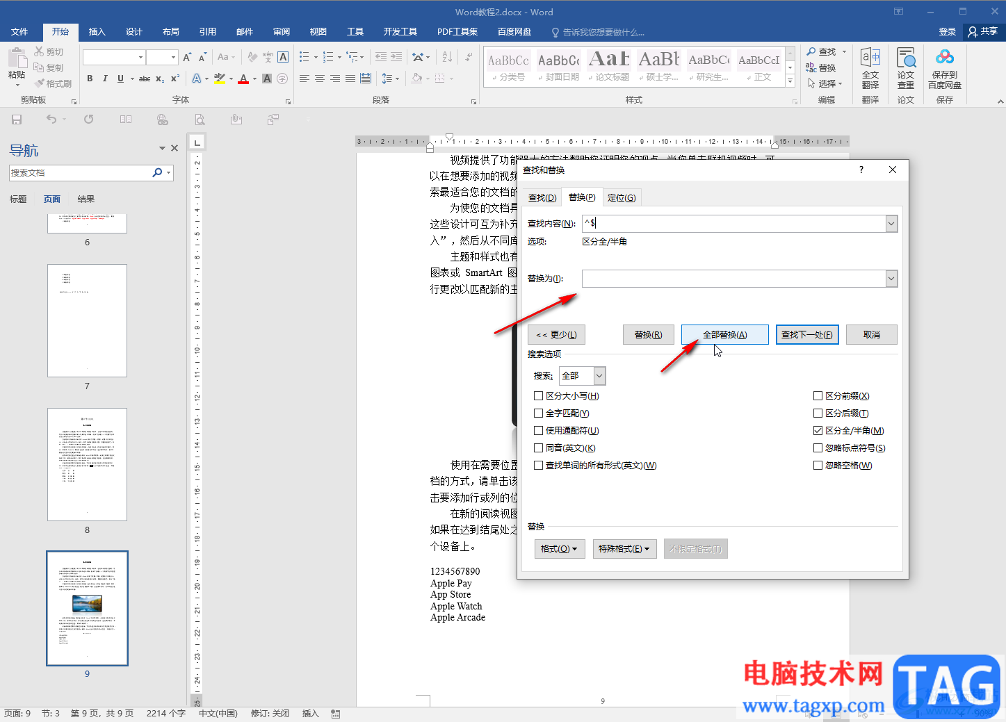Enable the match case checkbox
1006x722 pixels.
click(538, 396)
